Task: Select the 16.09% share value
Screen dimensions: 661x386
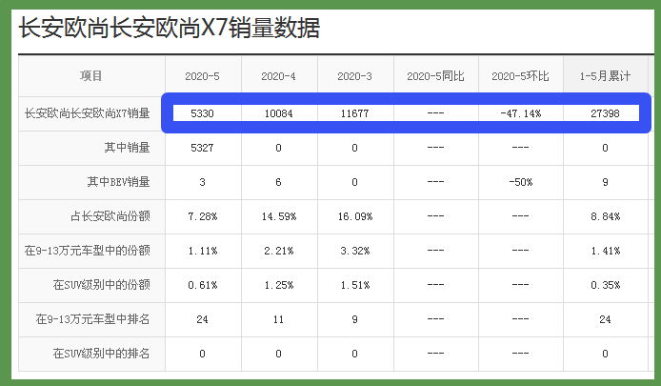Action: 355,216
